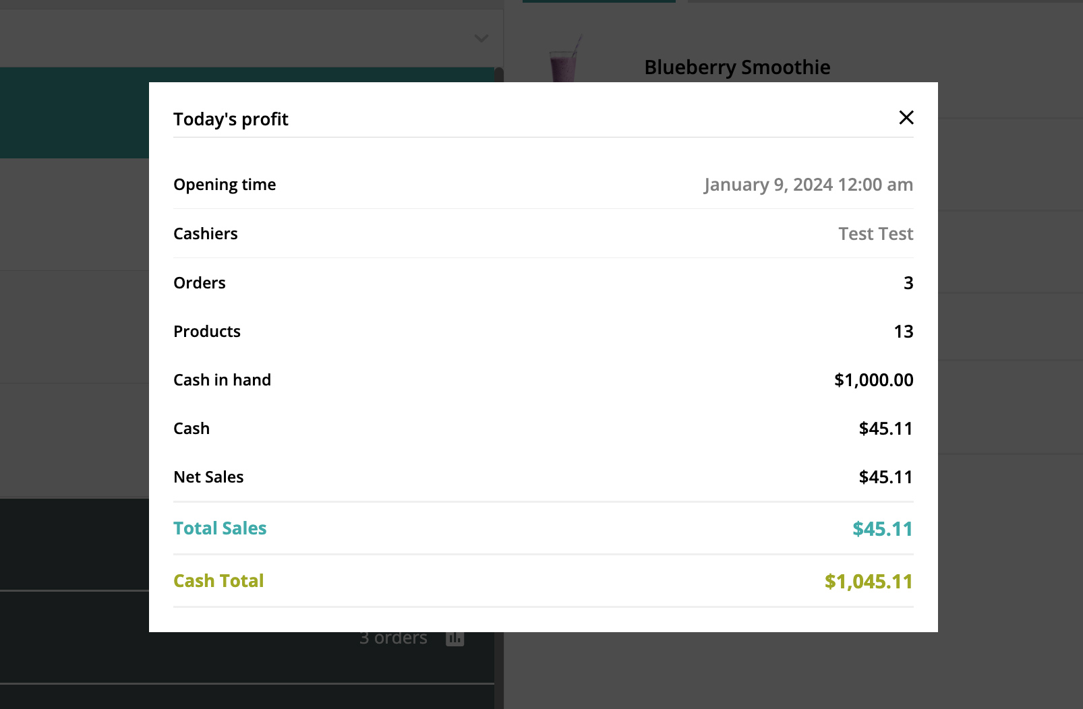Click the January 9, 2024 opening time value

[808, 185]
